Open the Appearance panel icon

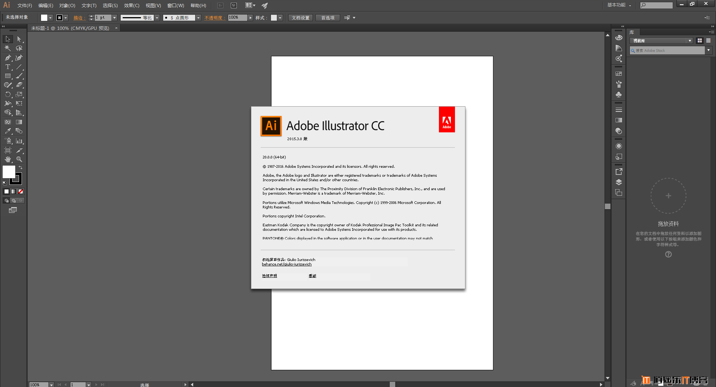click(619, 146)
